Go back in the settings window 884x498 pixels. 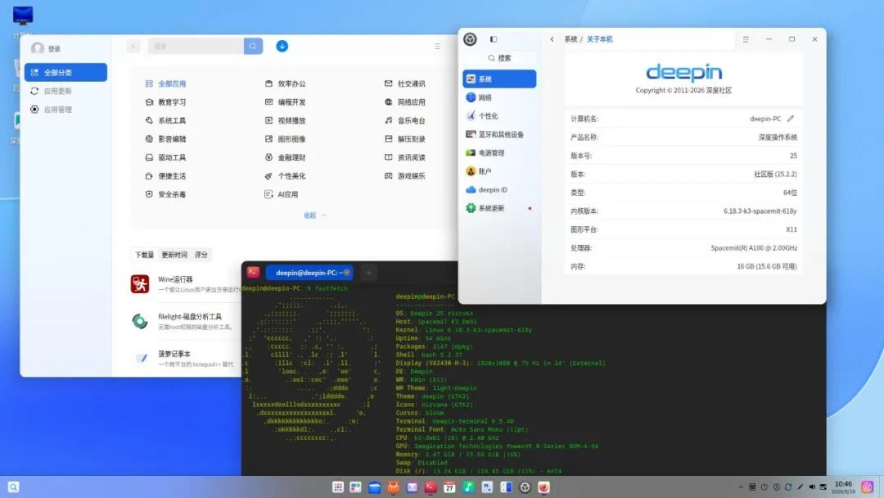tap(552, 39)
